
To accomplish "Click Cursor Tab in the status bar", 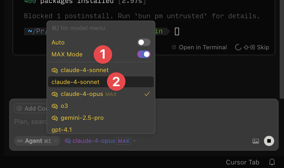I will [242, 162].
